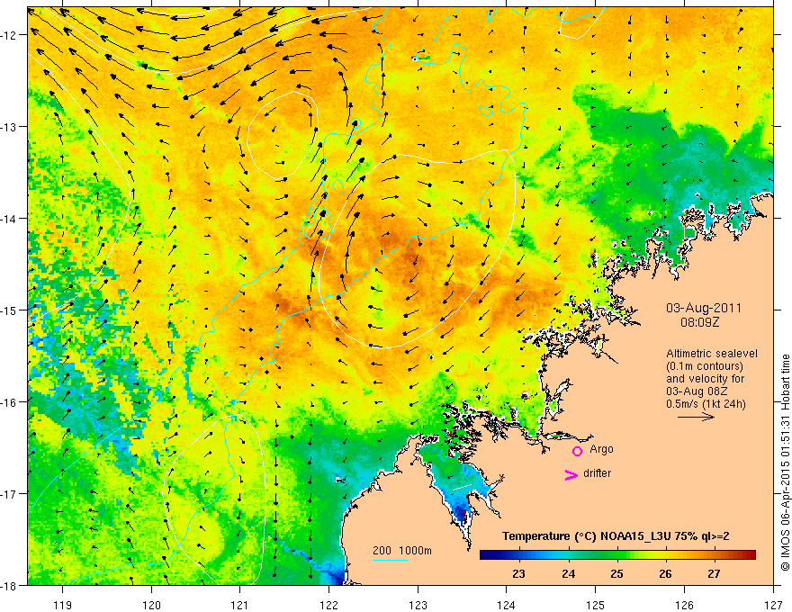Click the color bar tick label 24
Image resolution: width=792 pixels, height=612 pixels.
[x=568, y=574]
